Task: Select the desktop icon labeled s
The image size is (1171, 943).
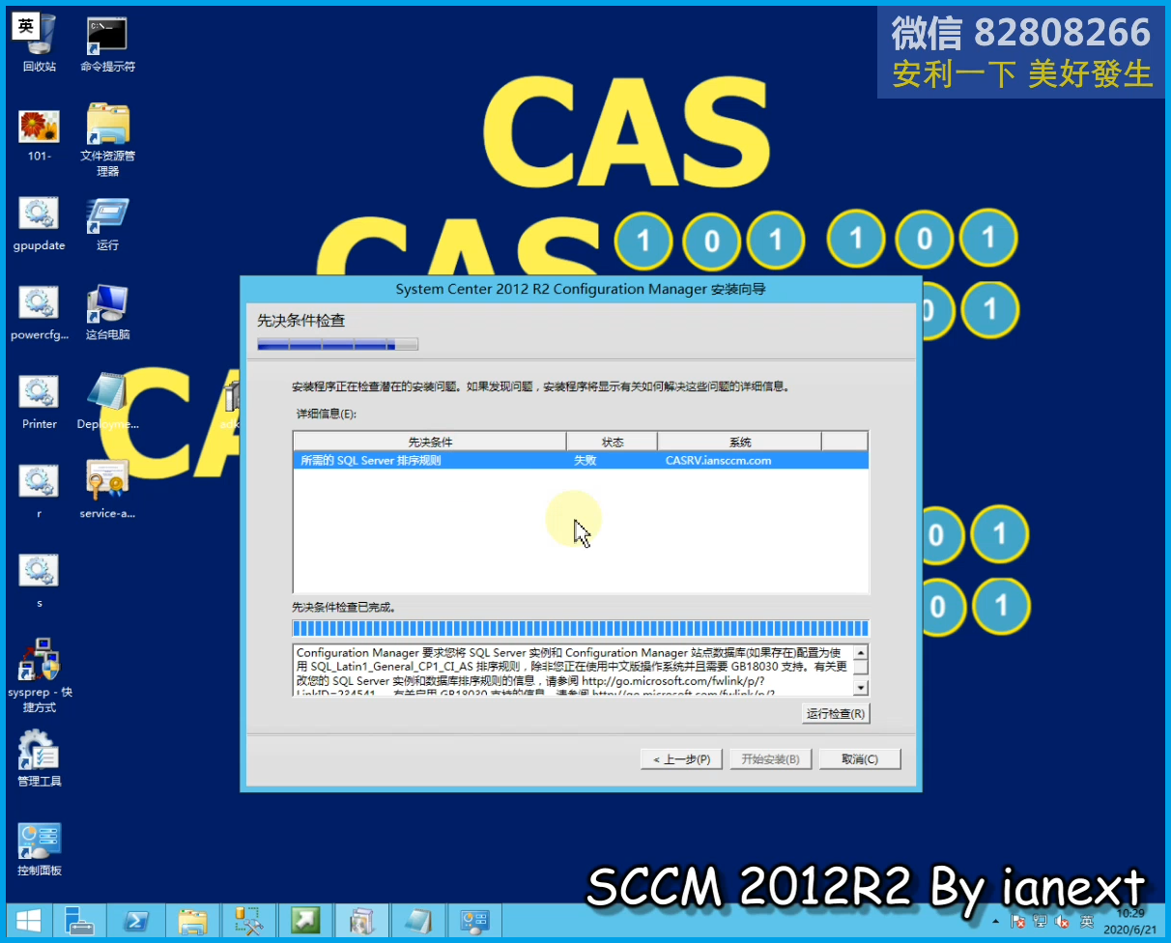Action: pos(40,582)
